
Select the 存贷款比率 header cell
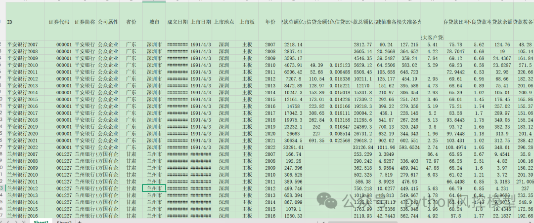456,22
